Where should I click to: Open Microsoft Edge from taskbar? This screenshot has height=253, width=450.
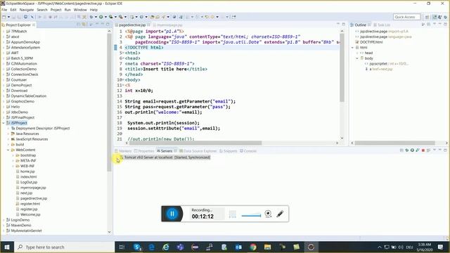[152, 247]
